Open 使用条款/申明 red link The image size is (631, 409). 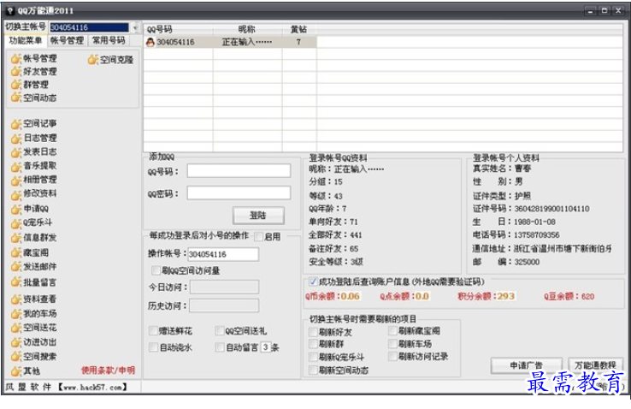108,370
